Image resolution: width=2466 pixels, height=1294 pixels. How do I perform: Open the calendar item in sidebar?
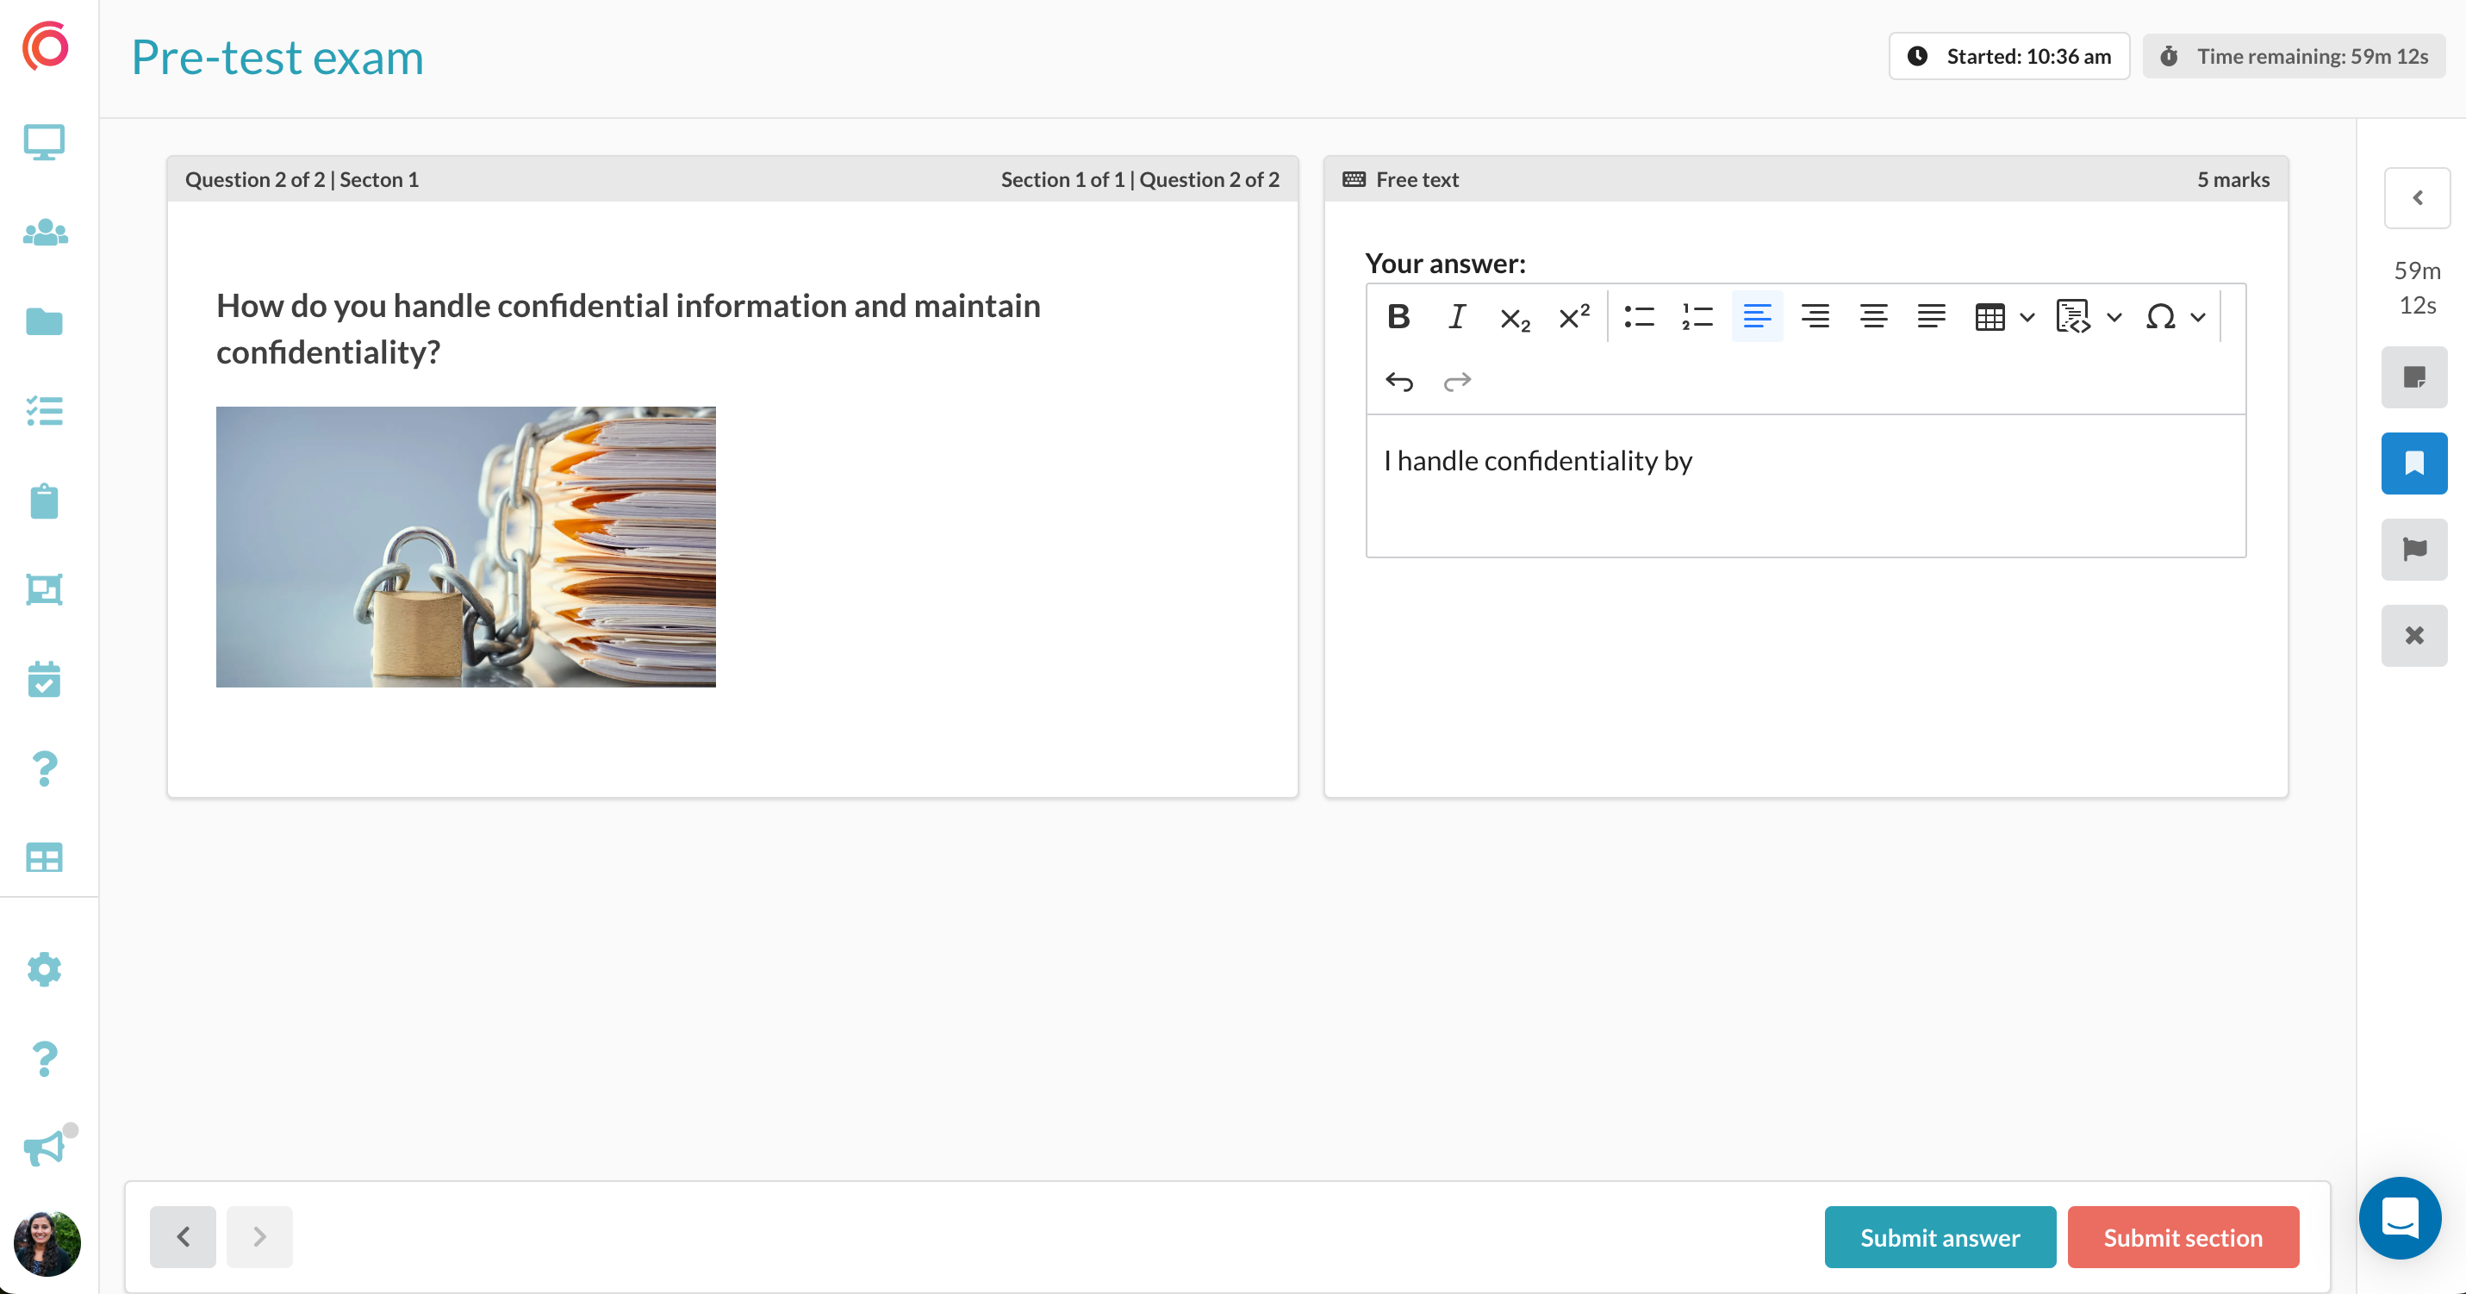pyautogui.click(x=44, y=680)
